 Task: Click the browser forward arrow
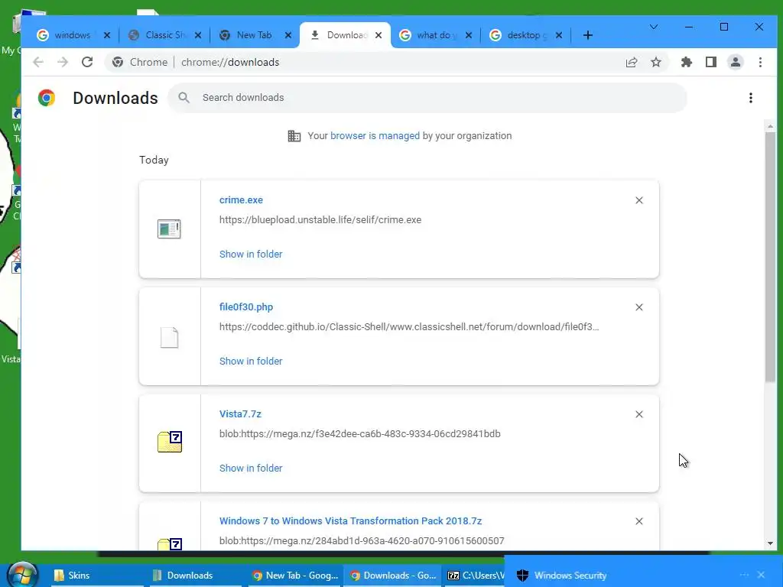pos(63,62)
